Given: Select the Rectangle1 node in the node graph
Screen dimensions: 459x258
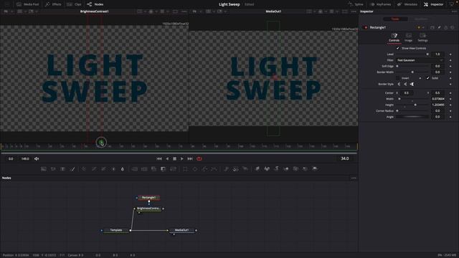Looking at the screenshot, I should [148, 198].
